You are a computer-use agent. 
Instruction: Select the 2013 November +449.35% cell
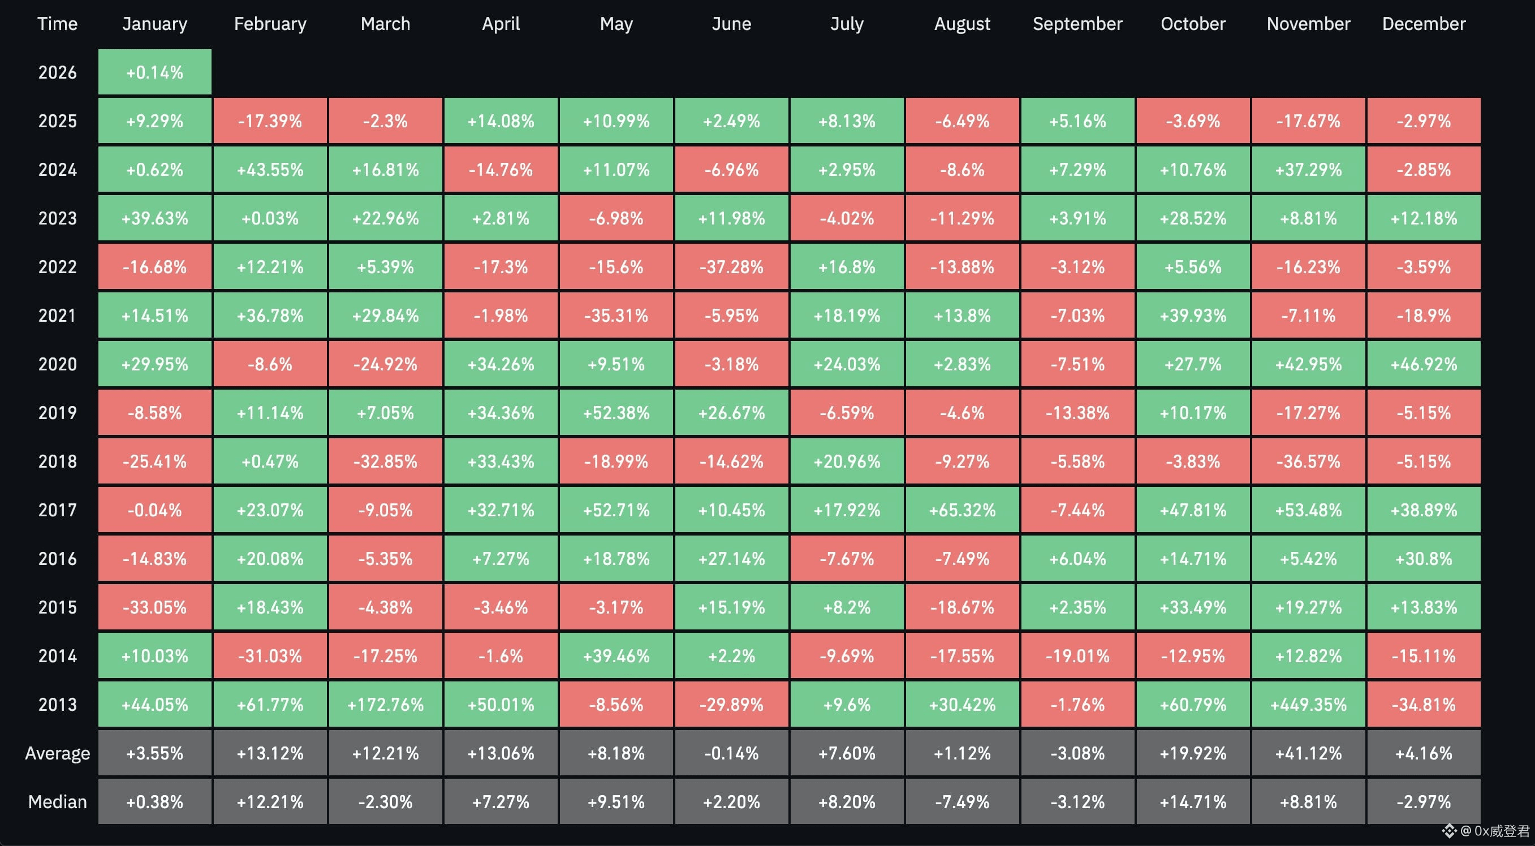[x=1308, y=705]
